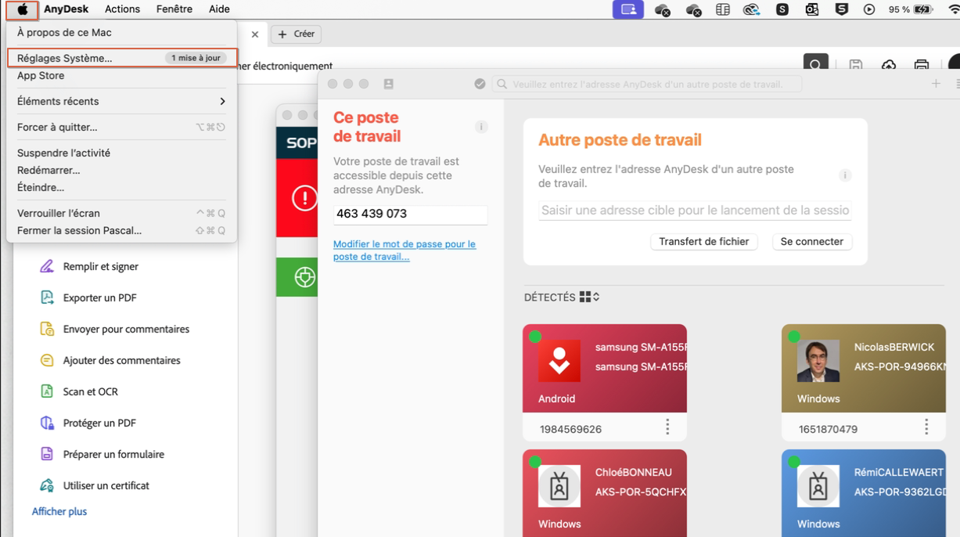The image size is (960, 537).
Task: Open the Fenêtre menu
Action: click(174, 9)
